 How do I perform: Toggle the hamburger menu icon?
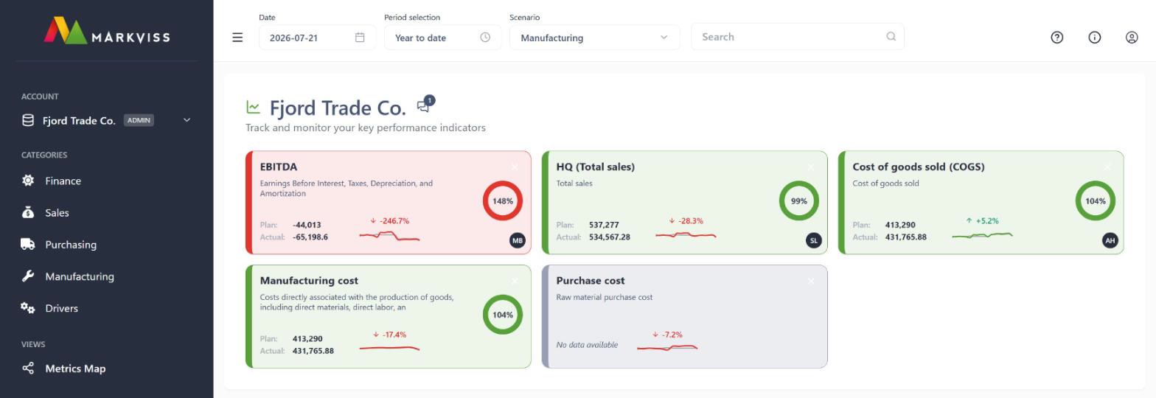coord(237,38)
